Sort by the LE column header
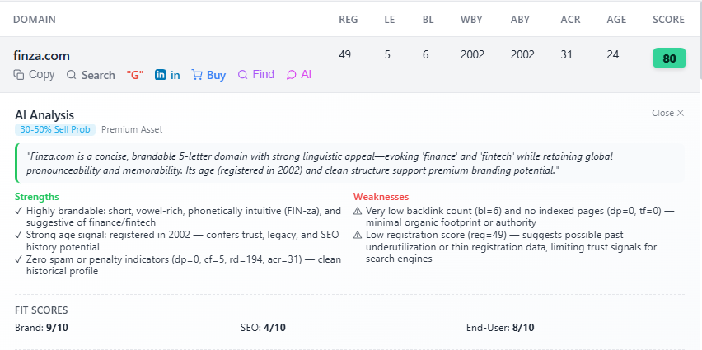This screenshot has width=702, height=350. click(x=390, y=19)
